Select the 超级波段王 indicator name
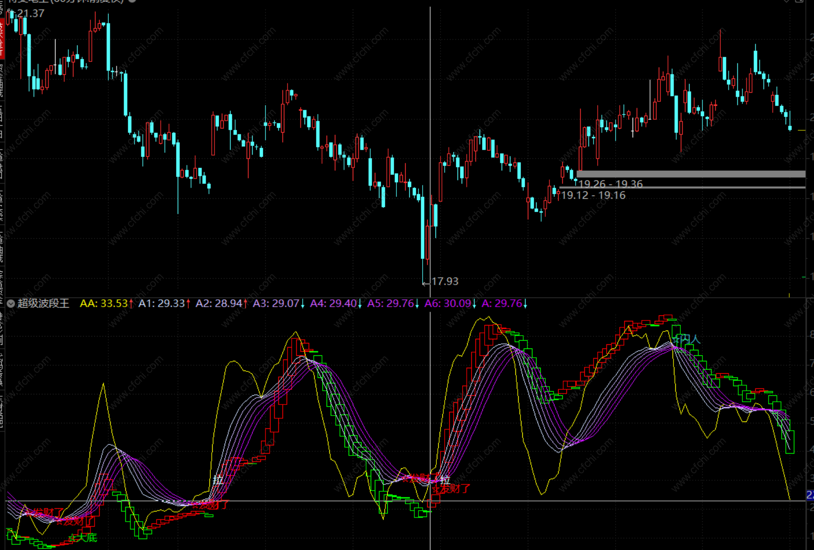This screenshot has height=550, width=814. point(43,303)
